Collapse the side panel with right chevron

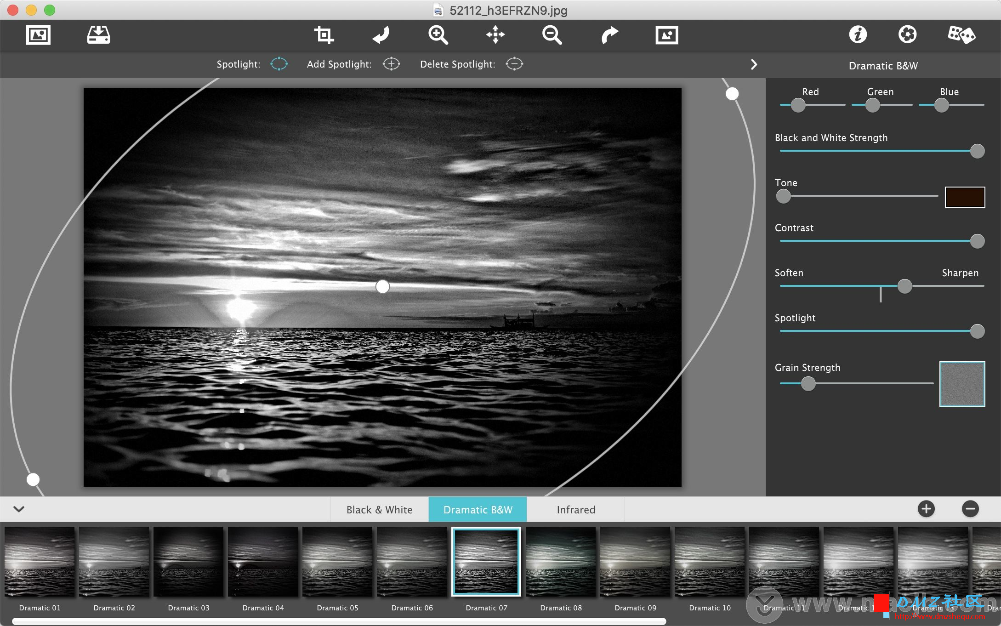[x=754, y=64]
